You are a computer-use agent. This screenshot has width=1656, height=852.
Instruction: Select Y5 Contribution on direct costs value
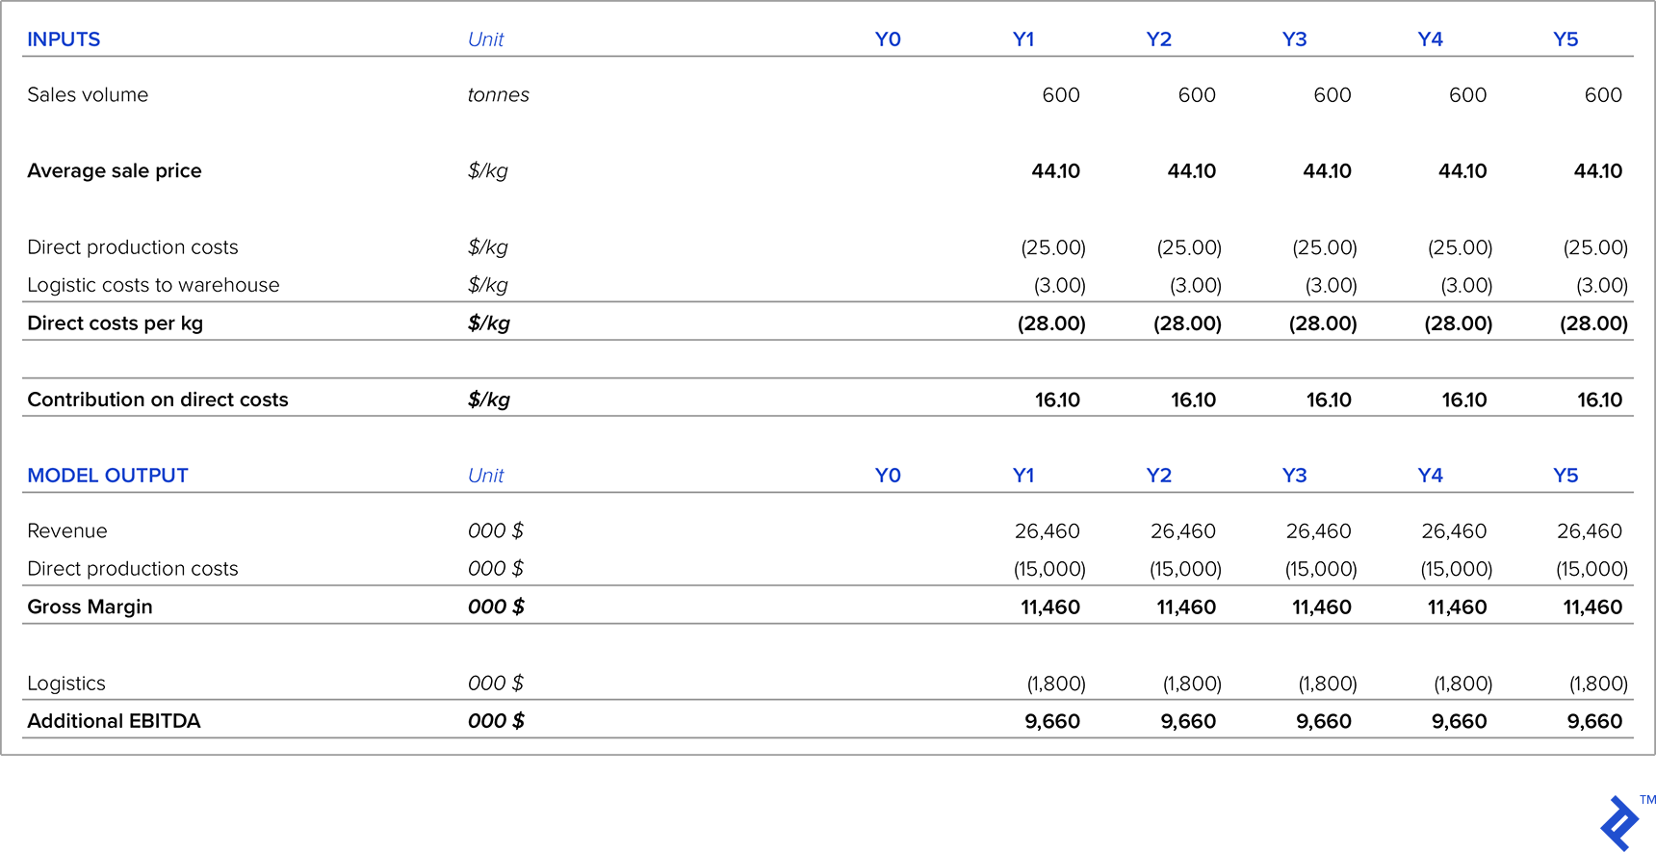tap(1598, 400)
